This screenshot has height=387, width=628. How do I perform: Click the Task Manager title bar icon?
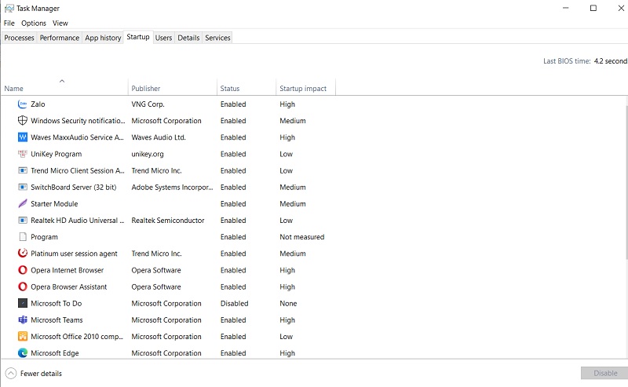click(9, 9)
